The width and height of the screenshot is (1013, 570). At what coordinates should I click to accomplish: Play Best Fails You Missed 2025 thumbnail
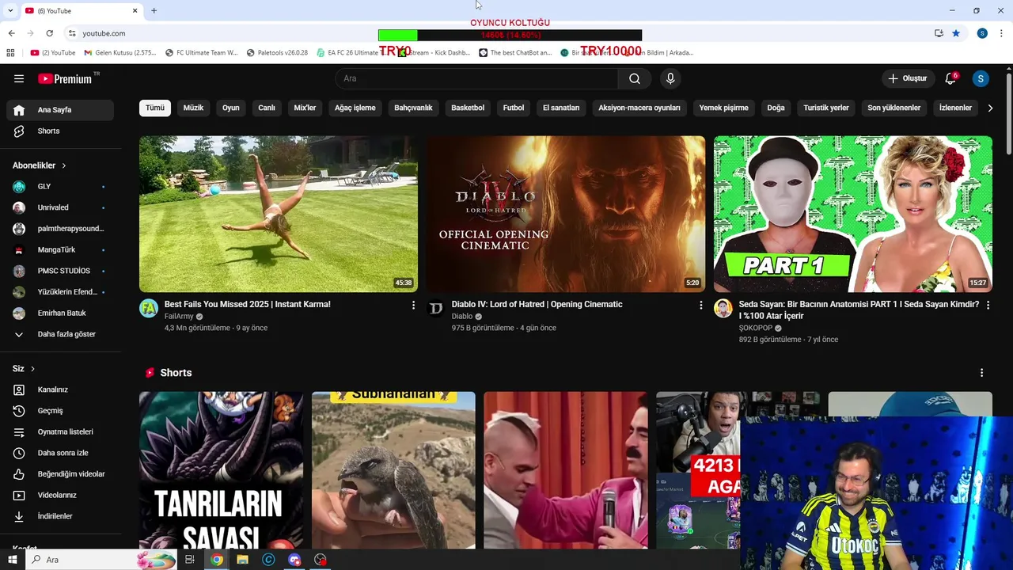[x=279, y=214]
